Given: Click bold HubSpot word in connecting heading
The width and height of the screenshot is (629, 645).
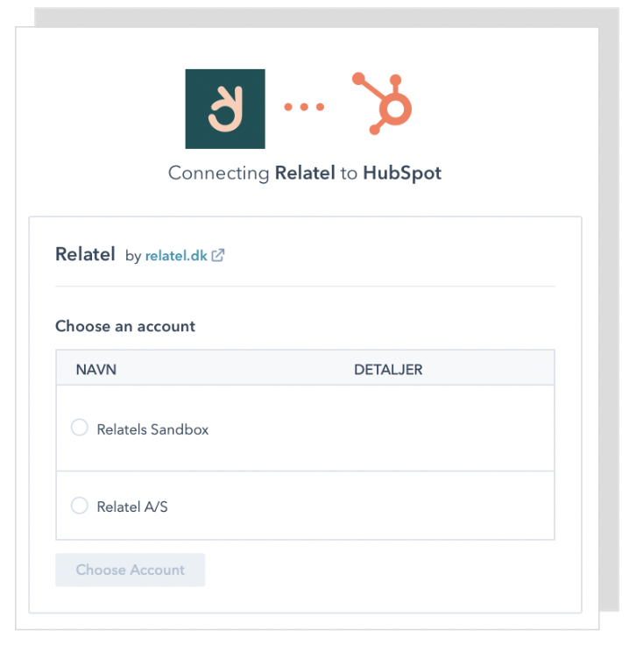Looking at the screenshot, I should (402, 173).
